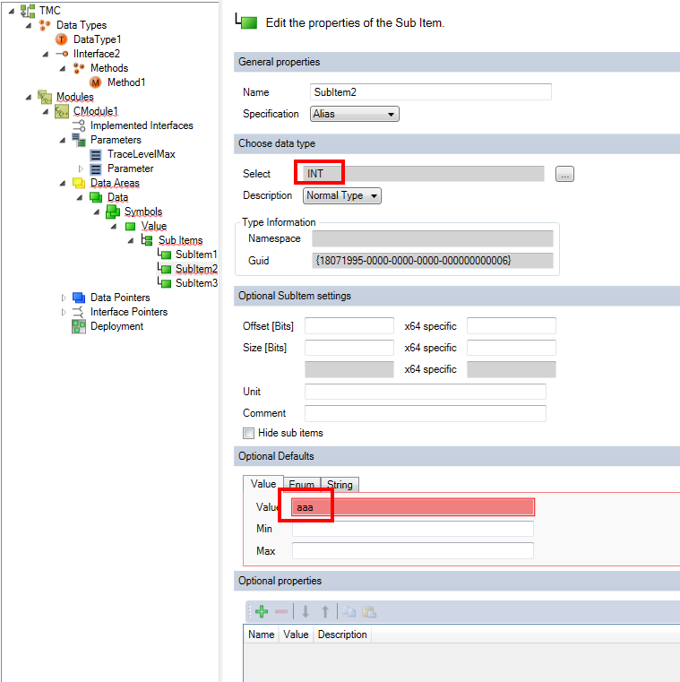Image resolution: width=680 pixels, height=682 pixels.
Task: Click the Value column header
Action: coord(296,635)
